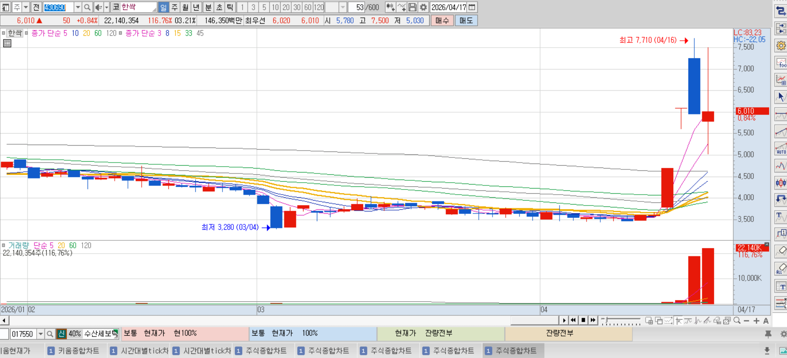The height and width of the screenshot is (358, 787).
Task: Click the swap arrows icon in right sidebar
Action: coord(781,11)
